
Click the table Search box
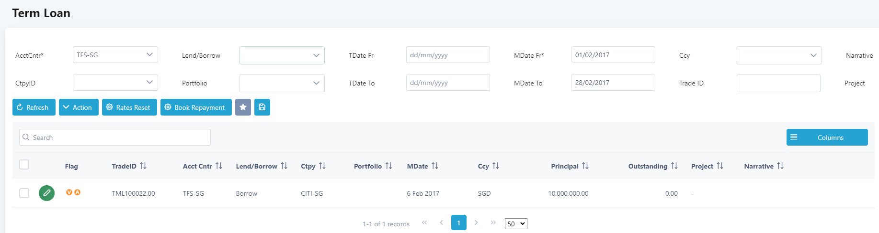[115, 138]
